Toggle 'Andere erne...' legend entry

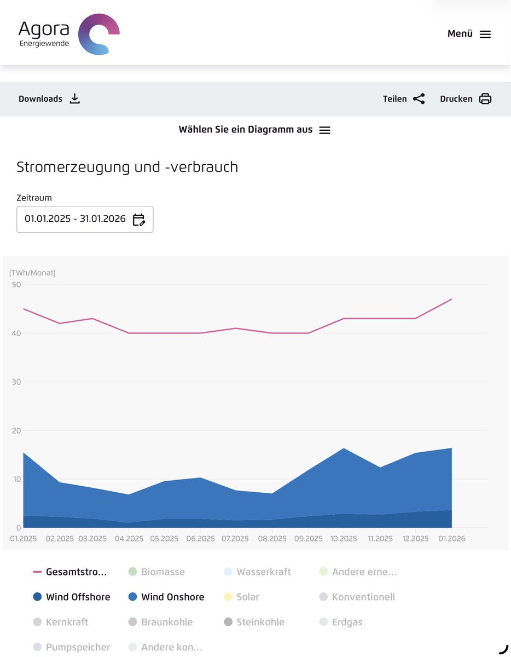[358, 572]
